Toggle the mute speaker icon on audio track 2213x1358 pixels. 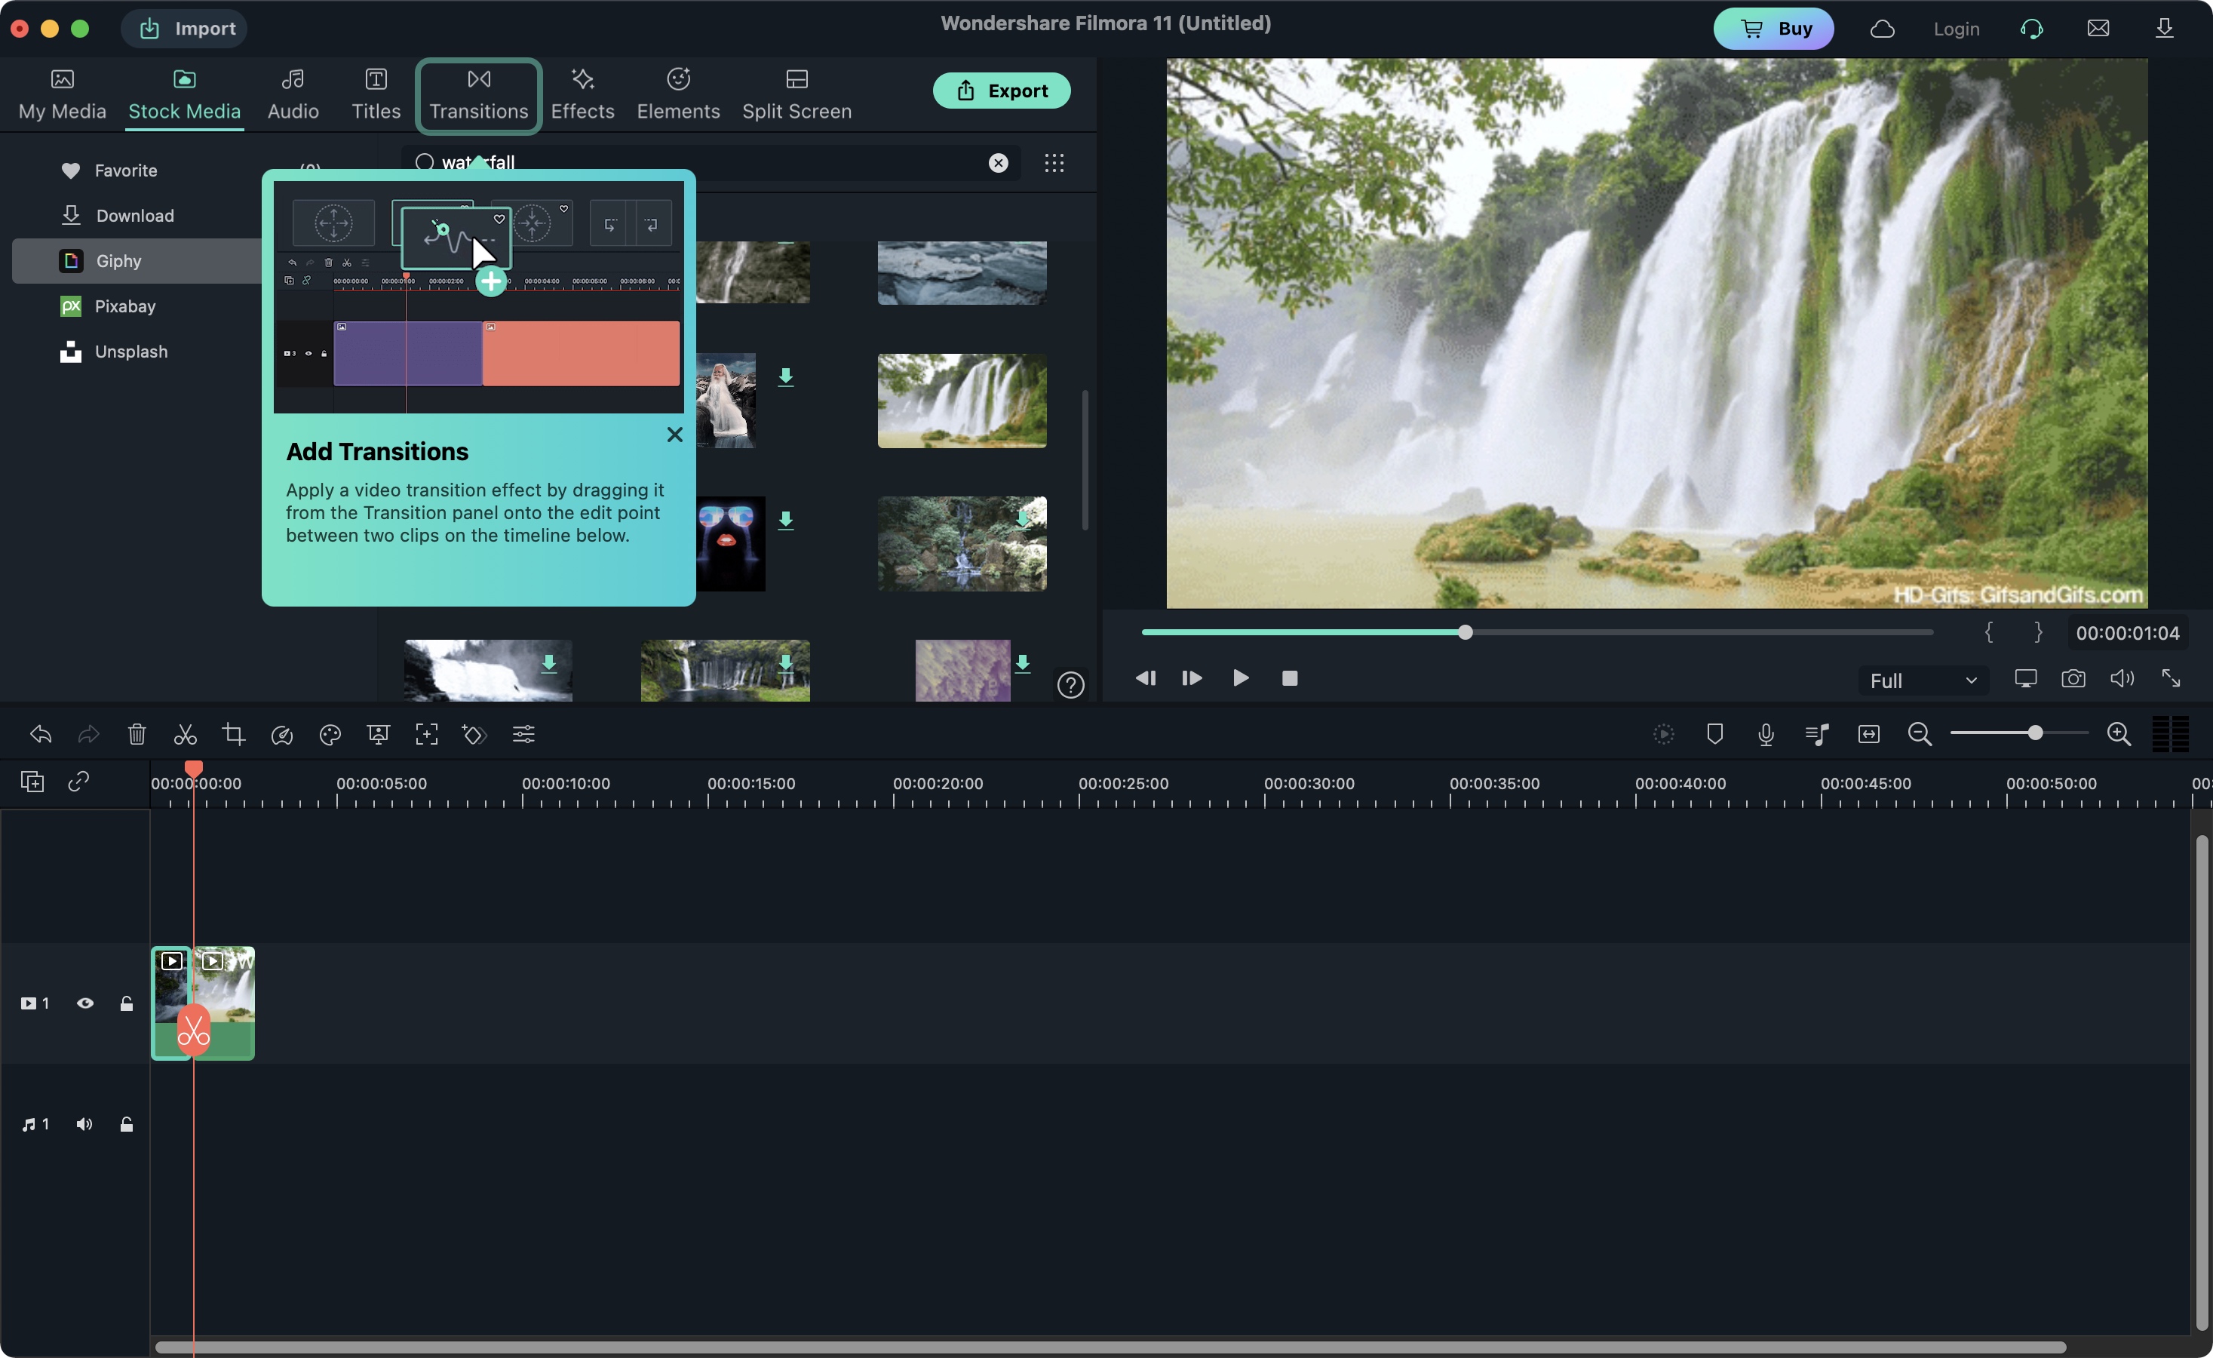point(82,1124)
